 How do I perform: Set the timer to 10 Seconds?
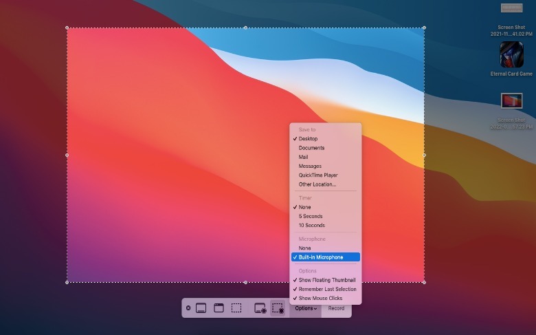[x=311, y=226]
